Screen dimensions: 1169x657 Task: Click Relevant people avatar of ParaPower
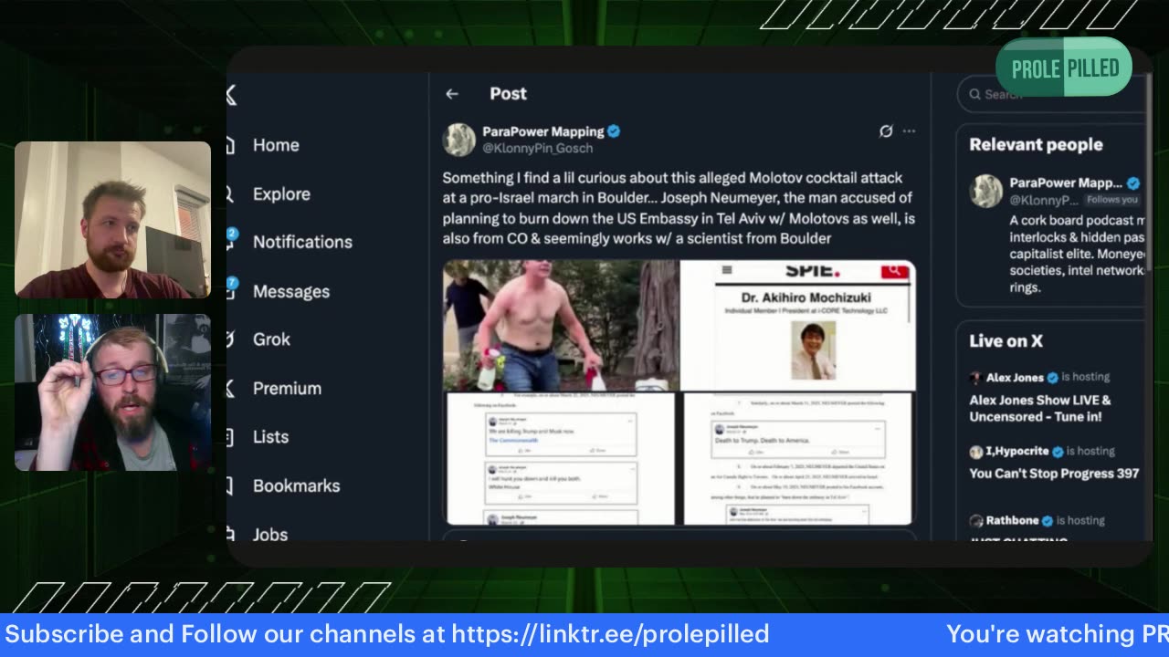985,191
